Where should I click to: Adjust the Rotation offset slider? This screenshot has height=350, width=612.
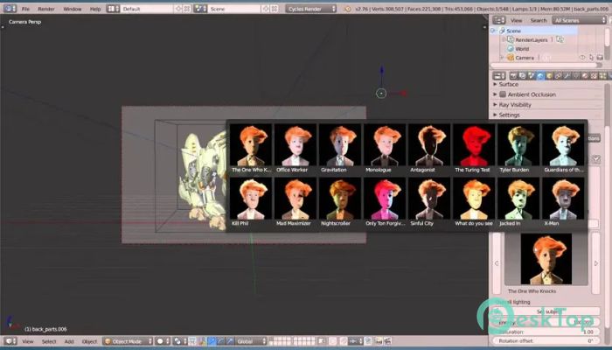tap(546, 341)
